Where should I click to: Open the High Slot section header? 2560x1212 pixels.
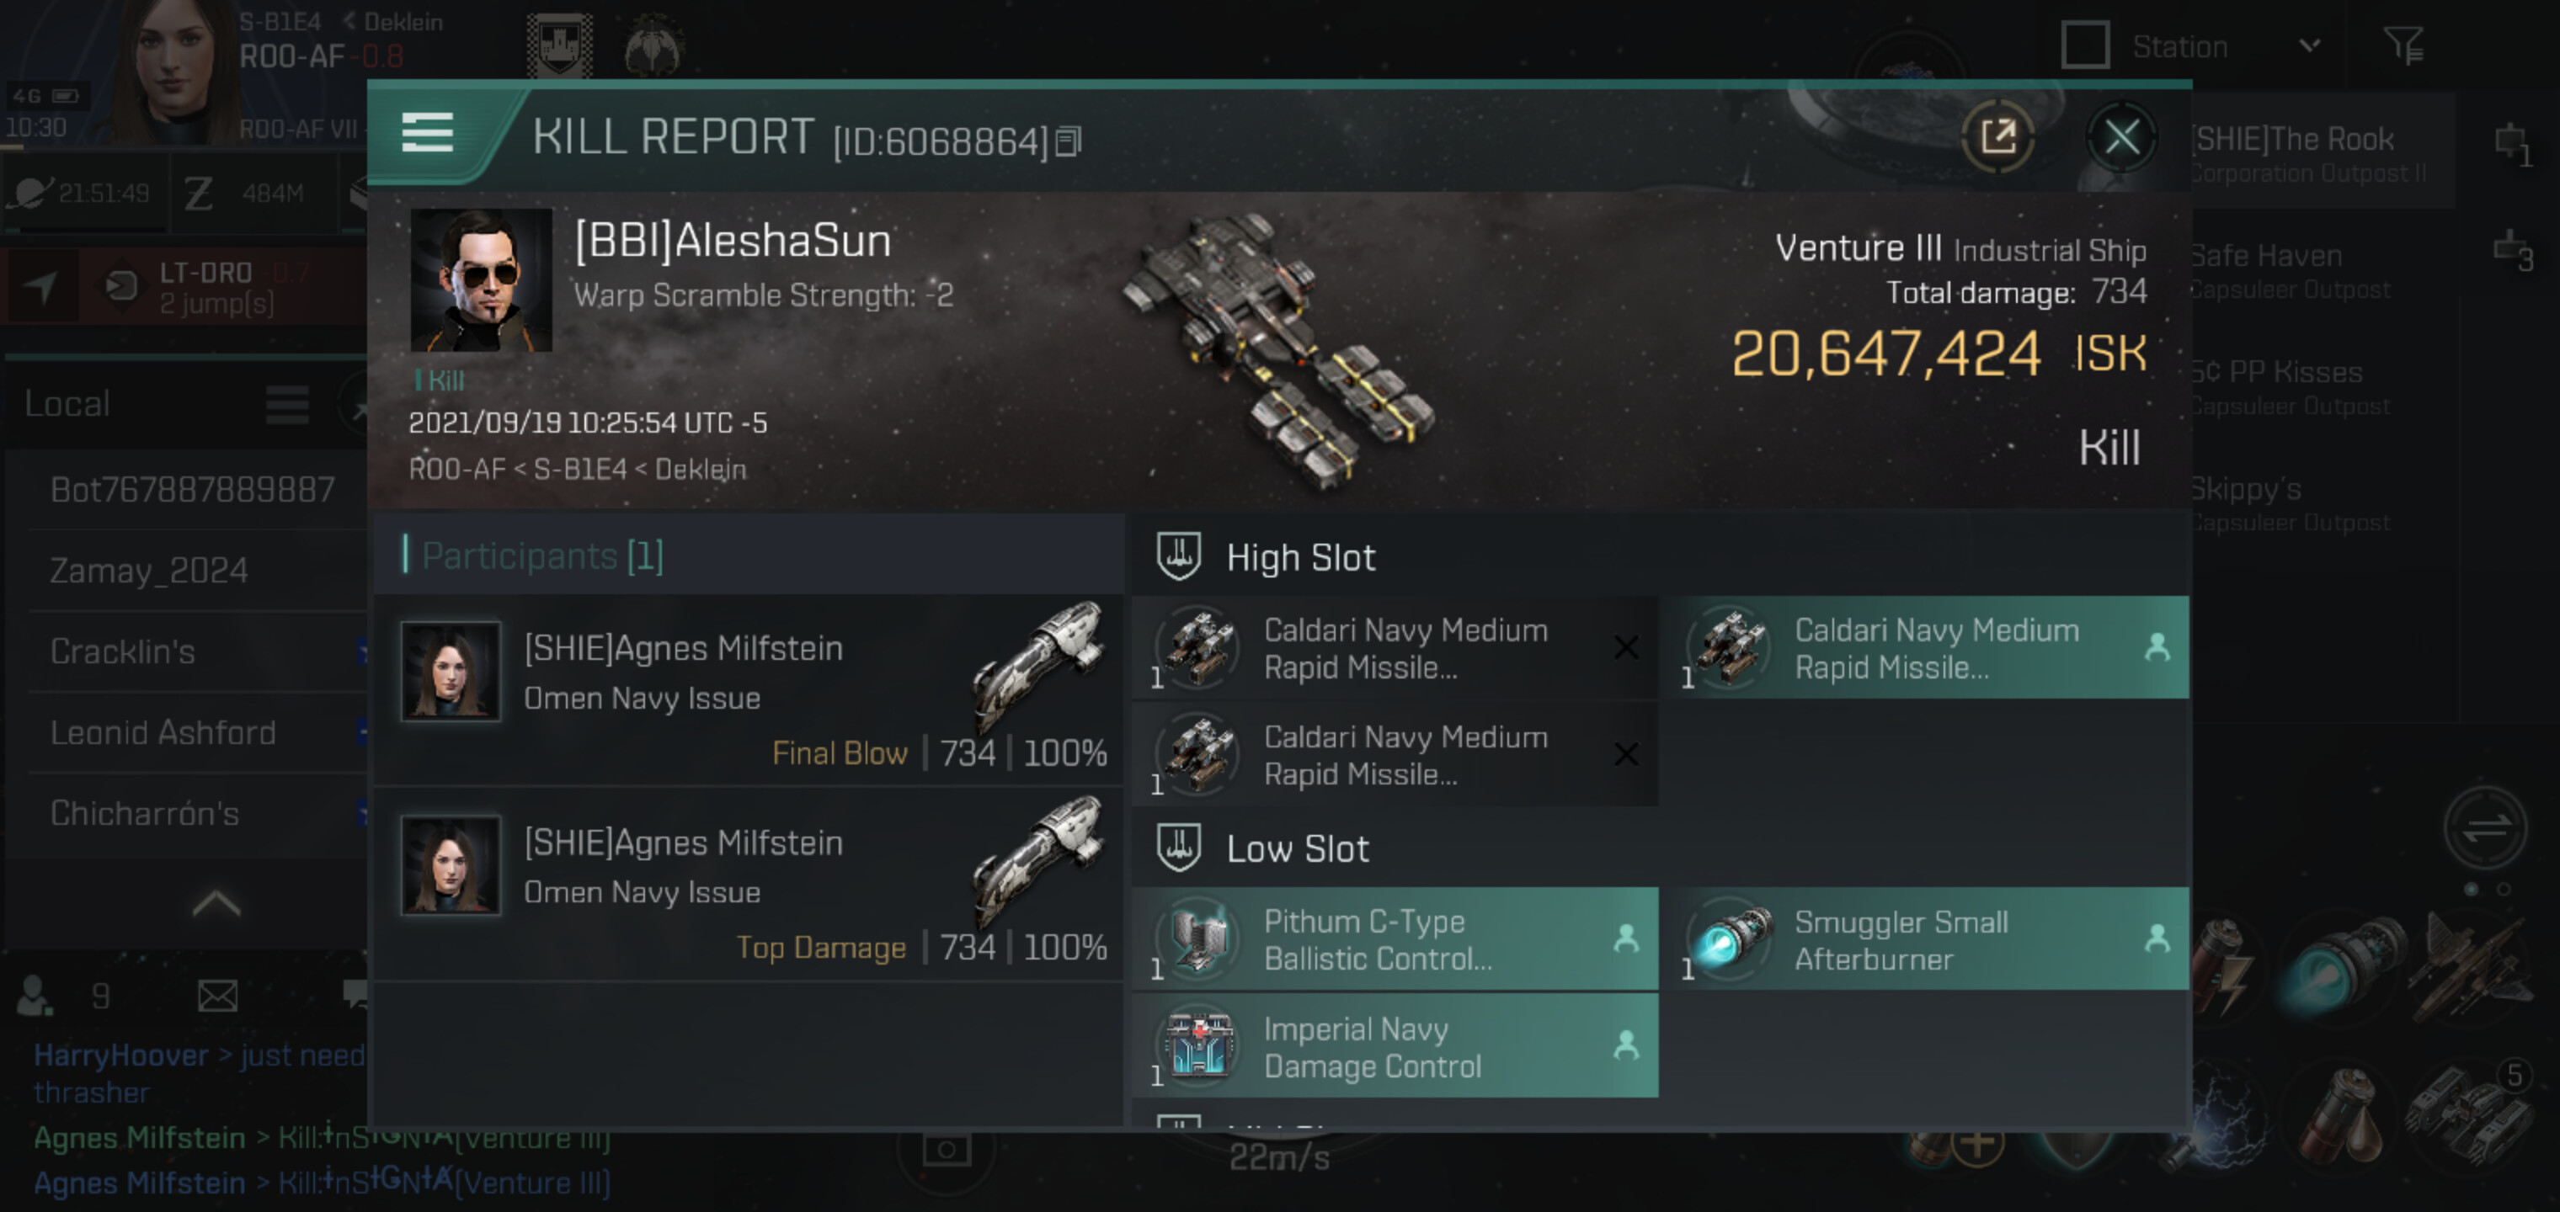pyautogui.click(x=1300, y=557)
